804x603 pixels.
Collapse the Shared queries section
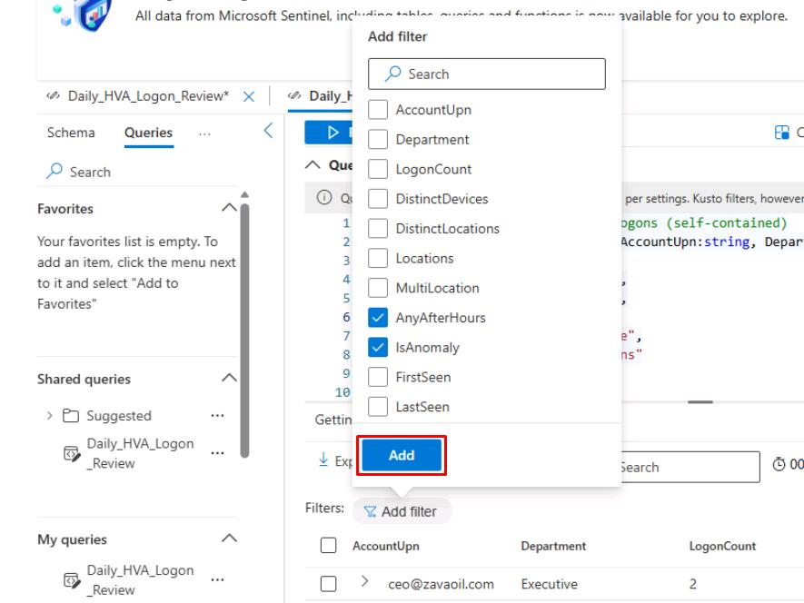click(x=229, y=379)
